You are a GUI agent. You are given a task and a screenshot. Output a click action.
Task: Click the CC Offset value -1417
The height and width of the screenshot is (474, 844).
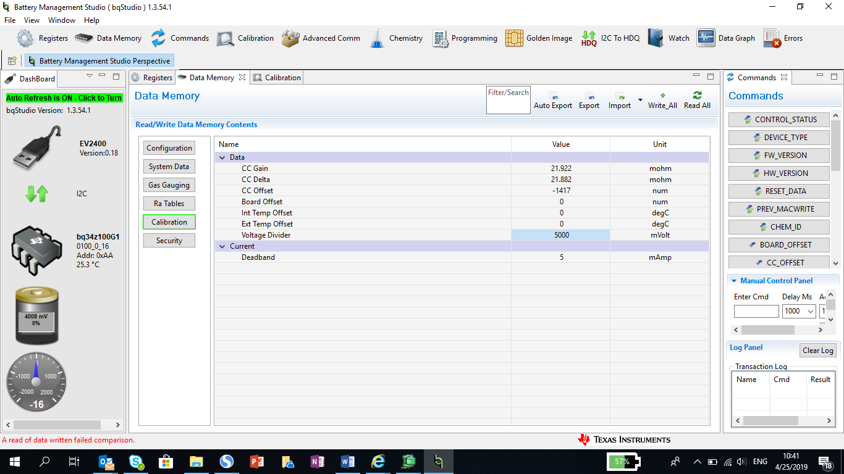[561, 191]
